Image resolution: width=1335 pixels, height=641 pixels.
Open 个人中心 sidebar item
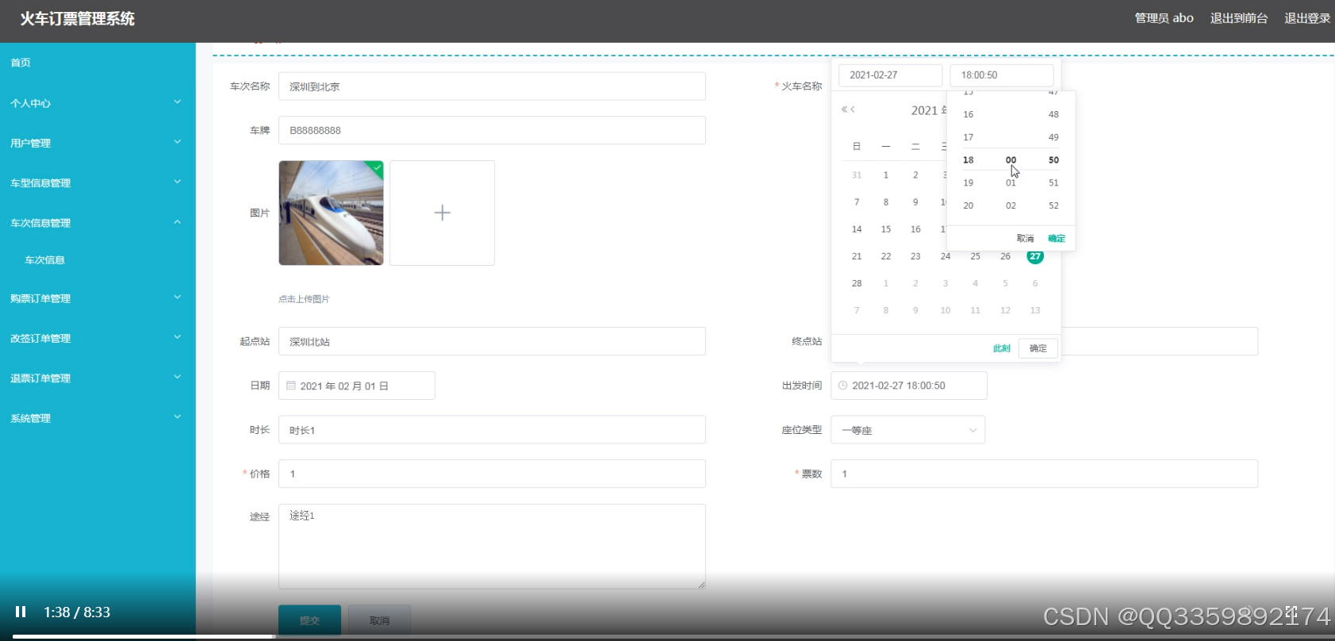(30, 103)
